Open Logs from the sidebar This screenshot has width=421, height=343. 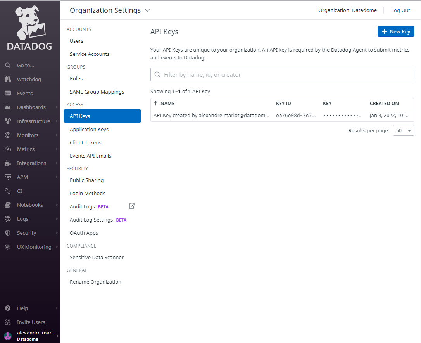pos(8,219)
